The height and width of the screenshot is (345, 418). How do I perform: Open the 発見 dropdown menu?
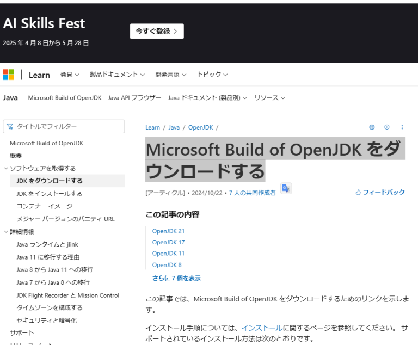coord(70,75)
